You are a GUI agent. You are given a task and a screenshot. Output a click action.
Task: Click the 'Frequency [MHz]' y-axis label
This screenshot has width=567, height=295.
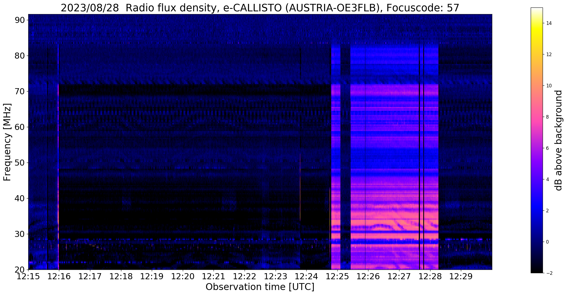tap(7, 142)
